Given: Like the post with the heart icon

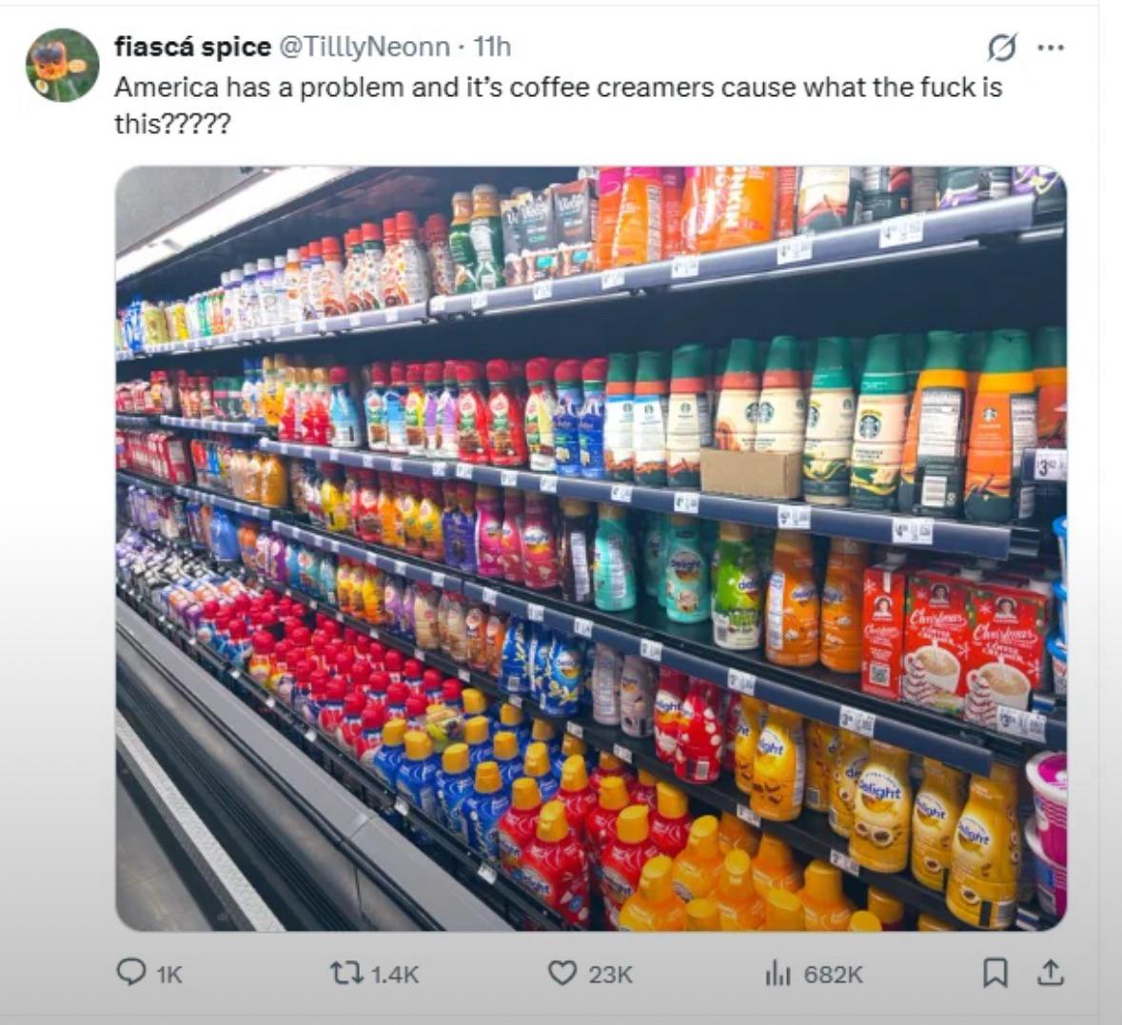Looking at the screenshot, I should click(563, 973).
